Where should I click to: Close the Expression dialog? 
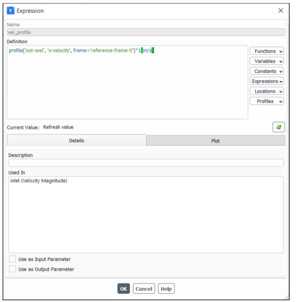tap(280, 10)
